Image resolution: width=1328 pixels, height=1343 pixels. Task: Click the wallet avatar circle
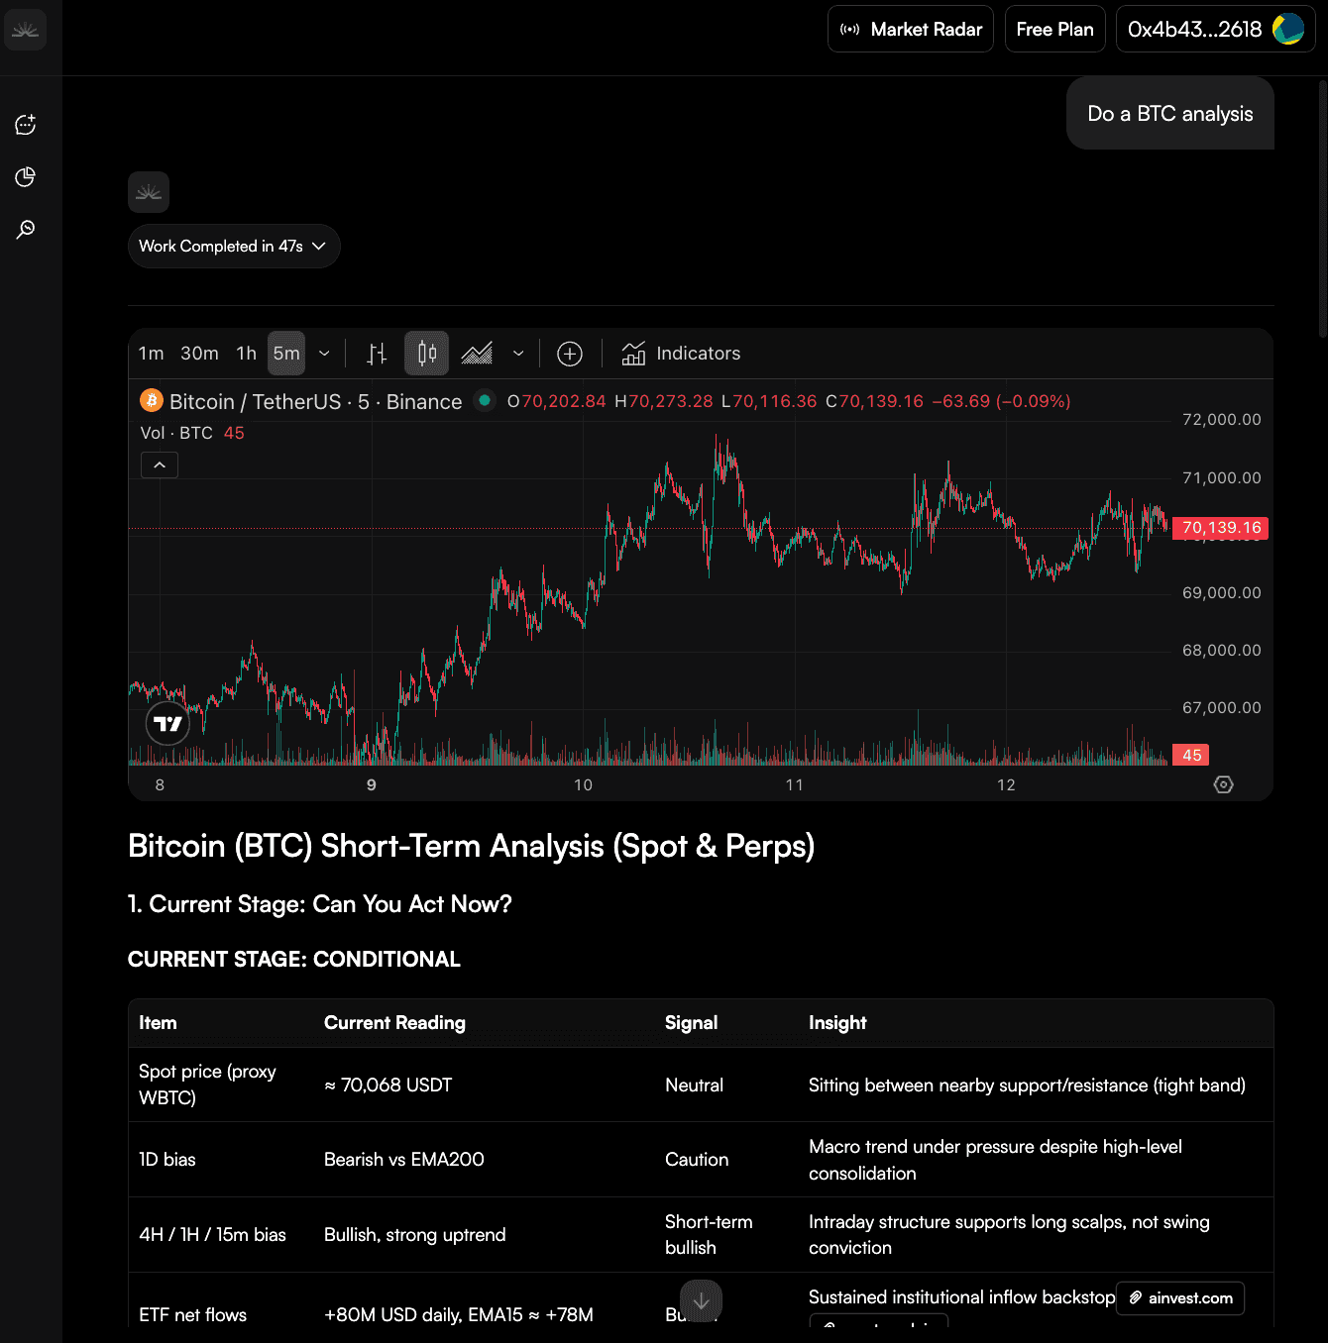[1287, 30]
